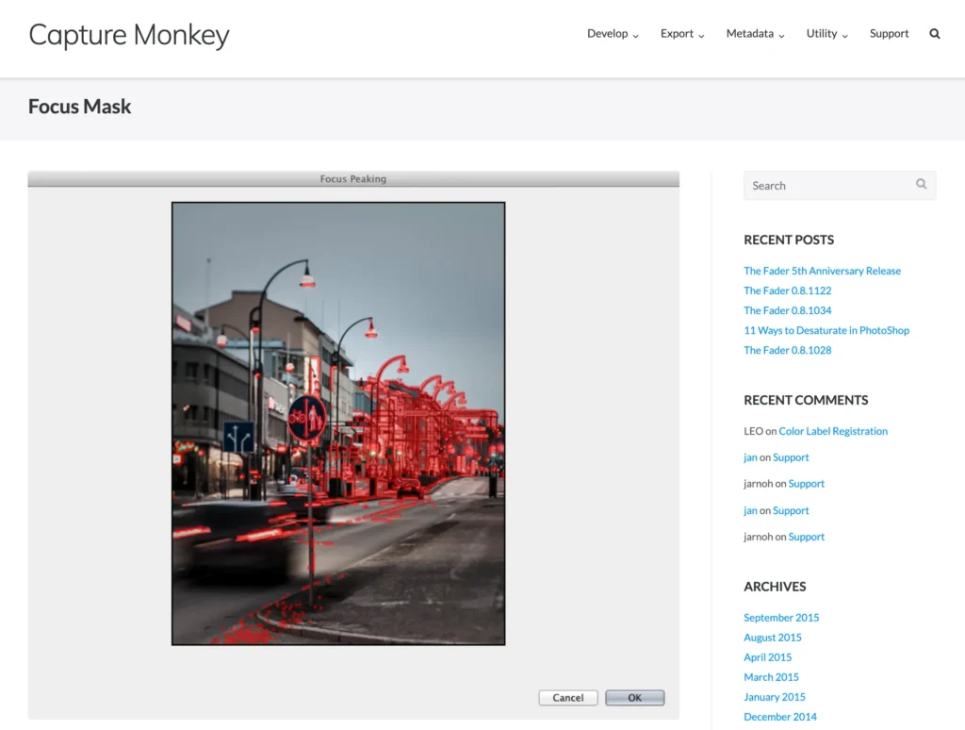965x730 pixels.
Task: Open September 2015 archive
Action: [781, 617]
